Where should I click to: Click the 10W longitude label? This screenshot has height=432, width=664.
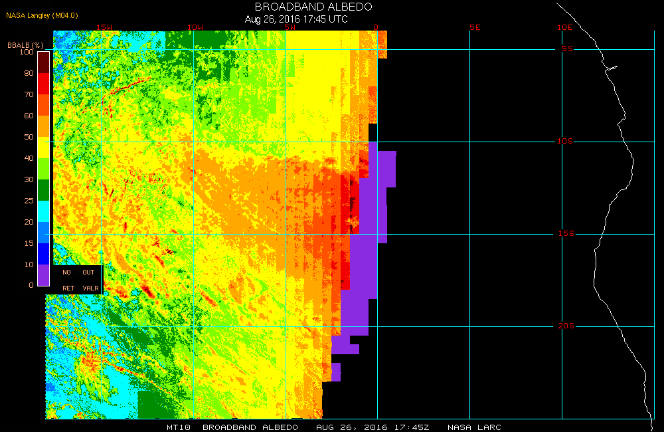click(x=195, y=27)
